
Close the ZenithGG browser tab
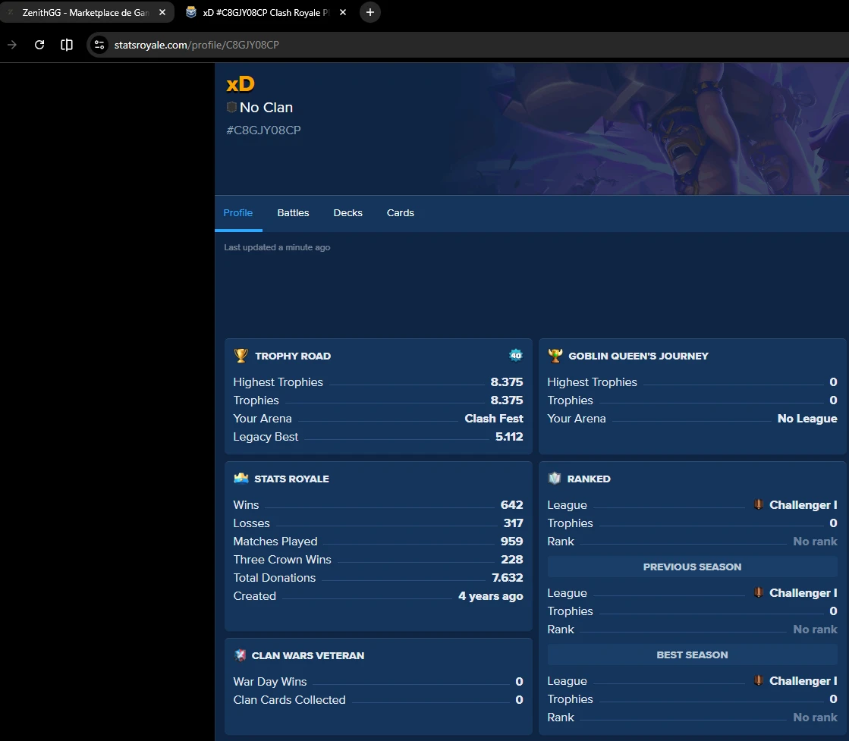click(162, 12)
